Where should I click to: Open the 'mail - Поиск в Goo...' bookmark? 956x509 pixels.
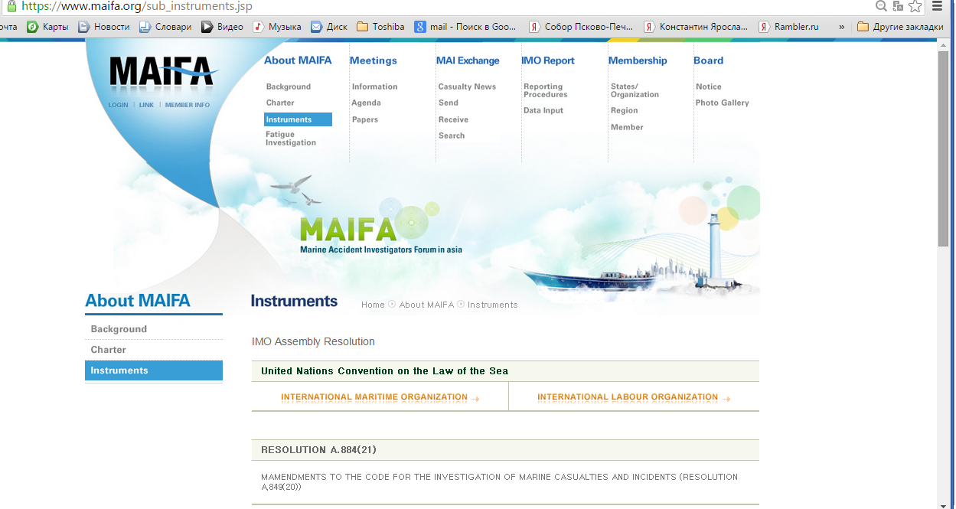466,27
